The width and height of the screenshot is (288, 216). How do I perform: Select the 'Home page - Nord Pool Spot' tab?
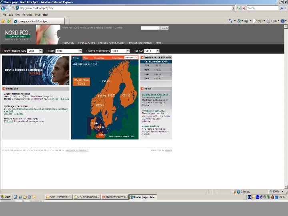click(39, 21)
